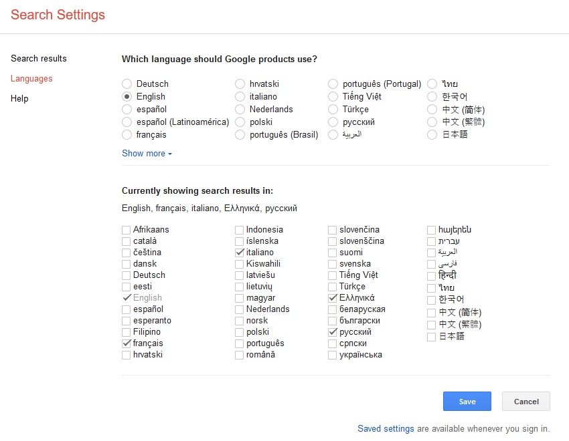569x441 pixels.
Task: Uncheck русский search results checkbox
Action: pos(332,332)
